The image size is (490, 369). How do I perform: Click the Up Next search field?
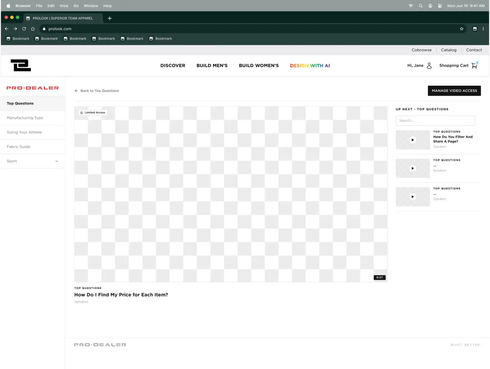point(435,121)
